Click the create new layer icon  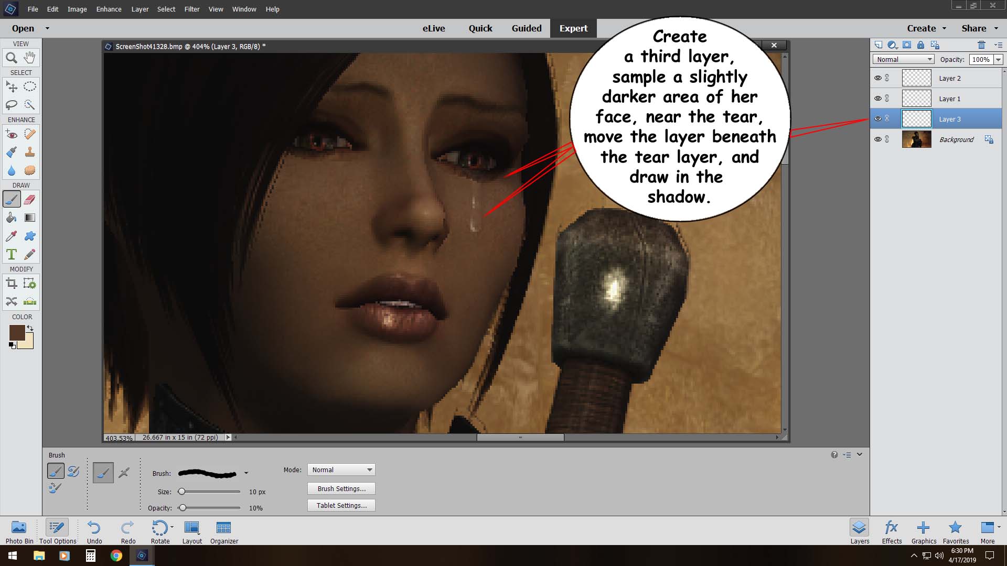878,45
